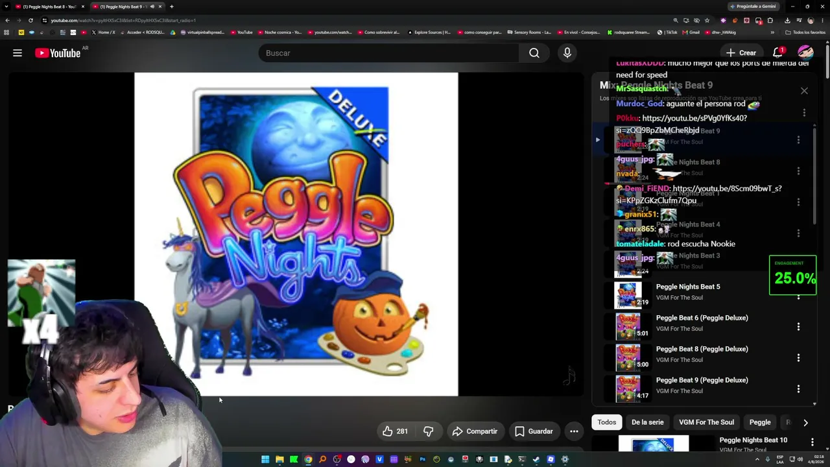Select the VGM For The Soul chip
Screen dimensions: 830x467
point(706,422)
